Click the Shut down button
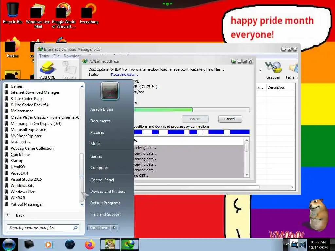The image size is (335, 251). pyautogui.click(x=99, y=228)
